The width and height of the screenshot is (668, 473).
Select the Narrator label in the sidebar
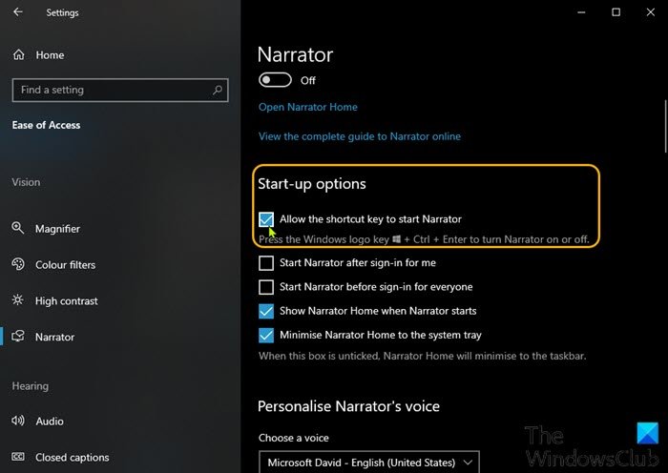click(55, 338)
